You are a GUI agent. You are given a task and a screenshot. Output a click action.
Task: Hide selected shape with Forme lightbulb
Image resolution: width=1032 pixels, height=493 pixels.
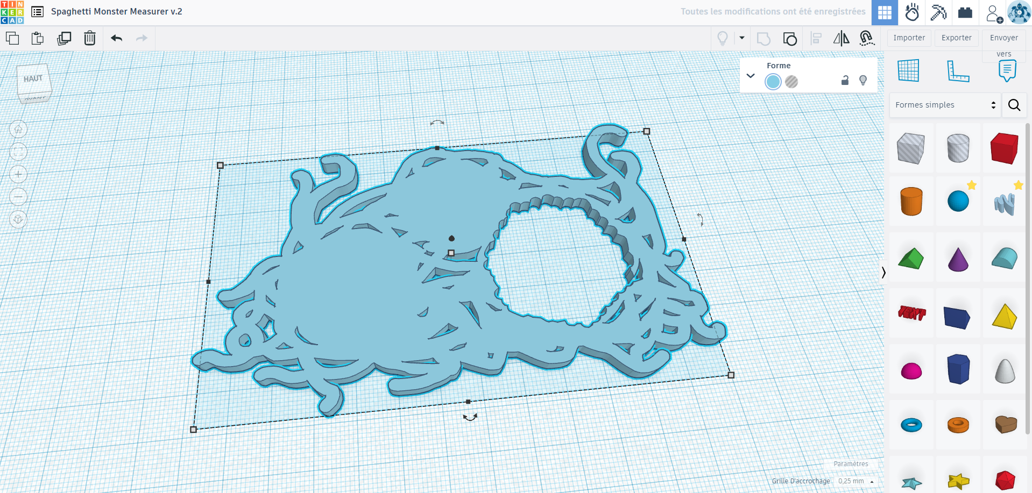[863, 80]
